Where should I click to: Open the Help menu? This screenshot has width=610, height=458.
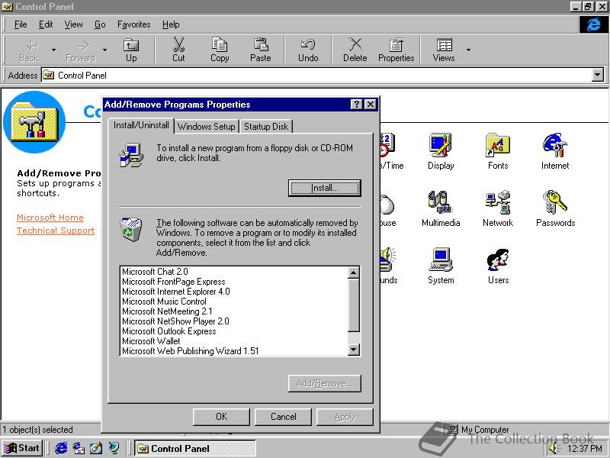click(171, 24)
